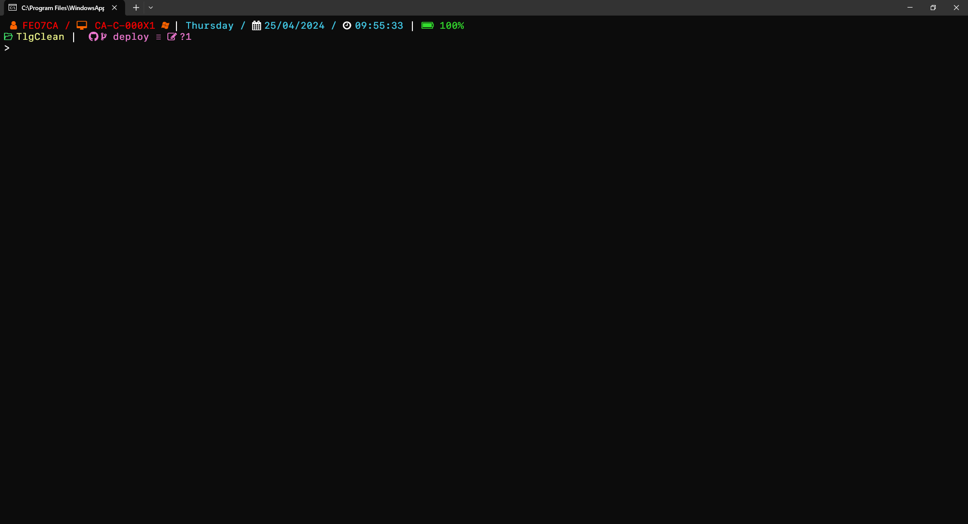
Task: Click the ?1 untracked files indicator
Action: [186, 37]
